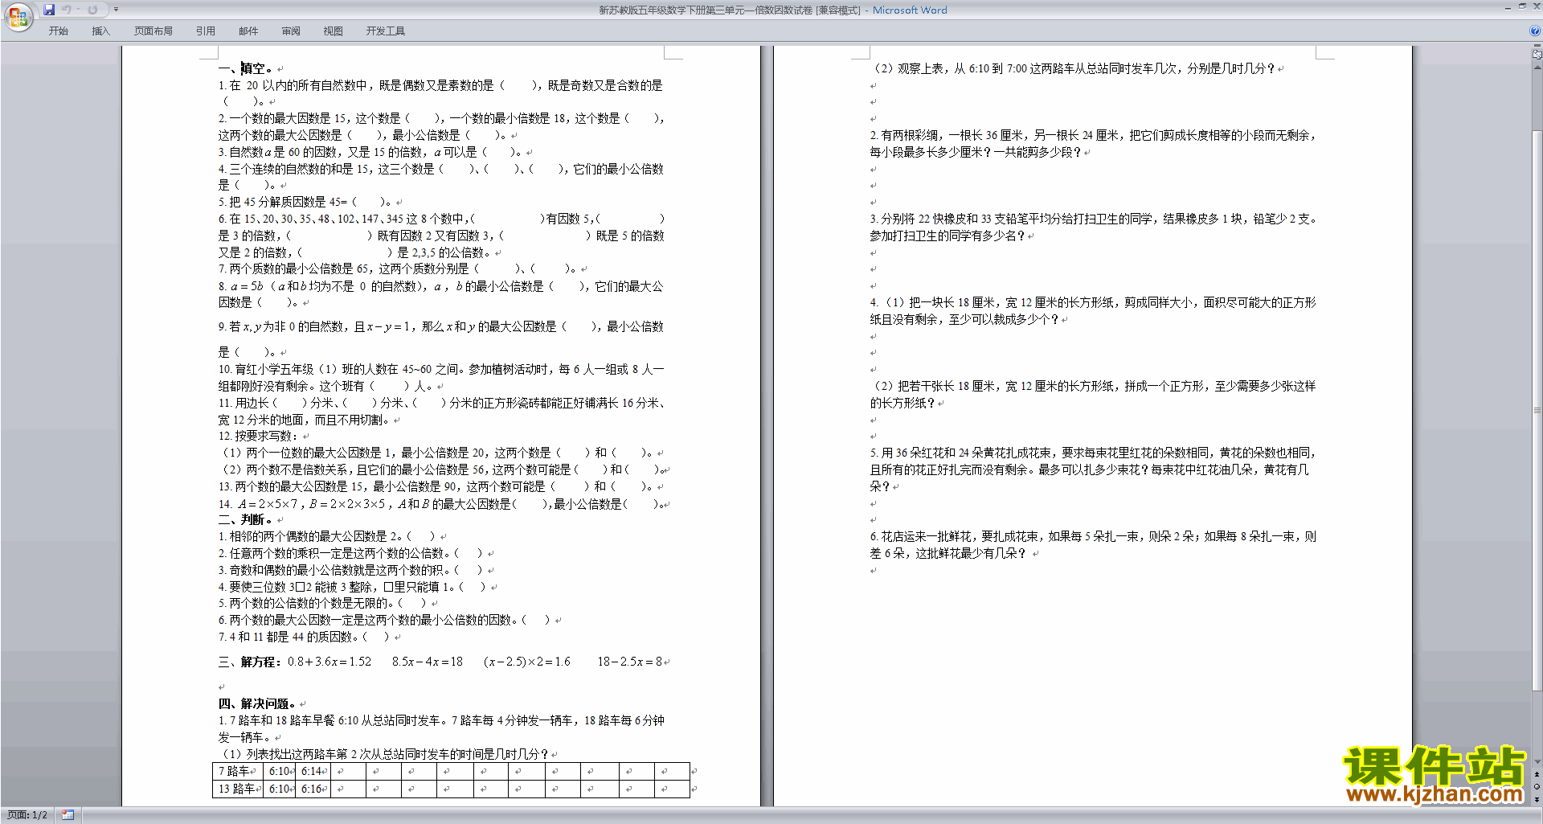Screen dimensions: 1543x824
Task: Open the 开发工具 tab
Action: pos(385,31)
